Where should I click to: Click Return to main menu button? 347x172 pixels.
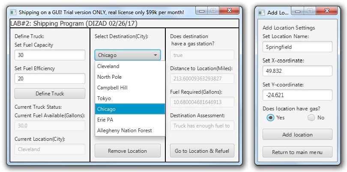pyautogui.click(x=297, y=152)
